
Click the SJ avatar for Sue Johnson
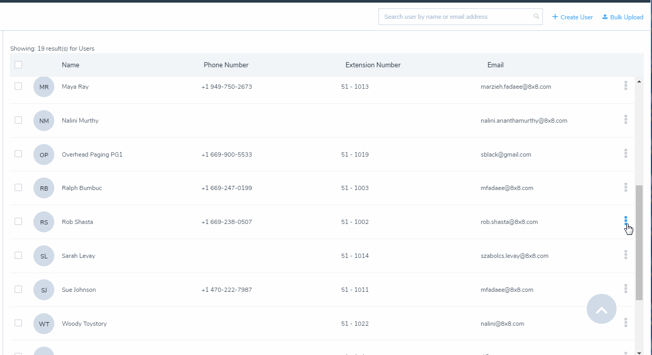[44, 290]
